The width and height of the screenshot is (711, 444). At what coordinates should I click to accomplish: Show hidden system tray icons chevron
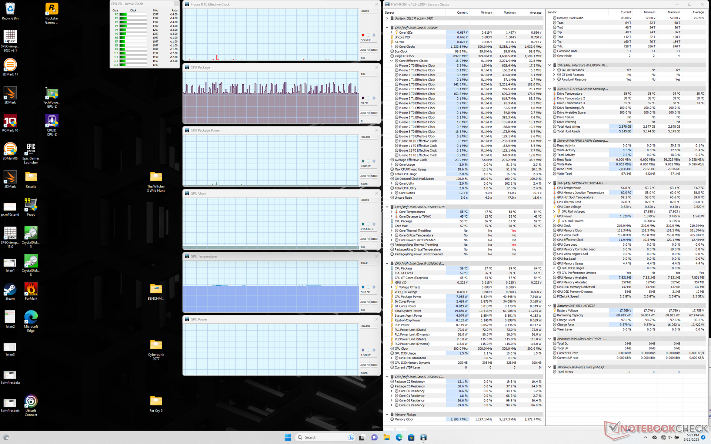pos(645,437)
